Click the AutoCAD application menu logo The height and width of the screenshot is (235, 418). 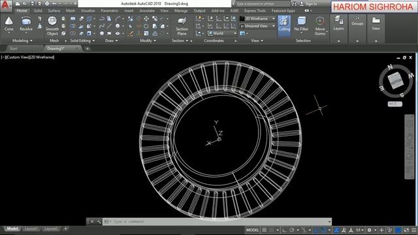(5, 5)
